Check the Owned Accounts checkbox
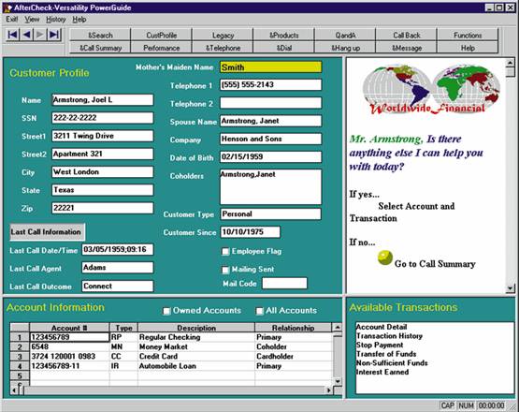Screen dimensions: 519x412 click(166, 311)
